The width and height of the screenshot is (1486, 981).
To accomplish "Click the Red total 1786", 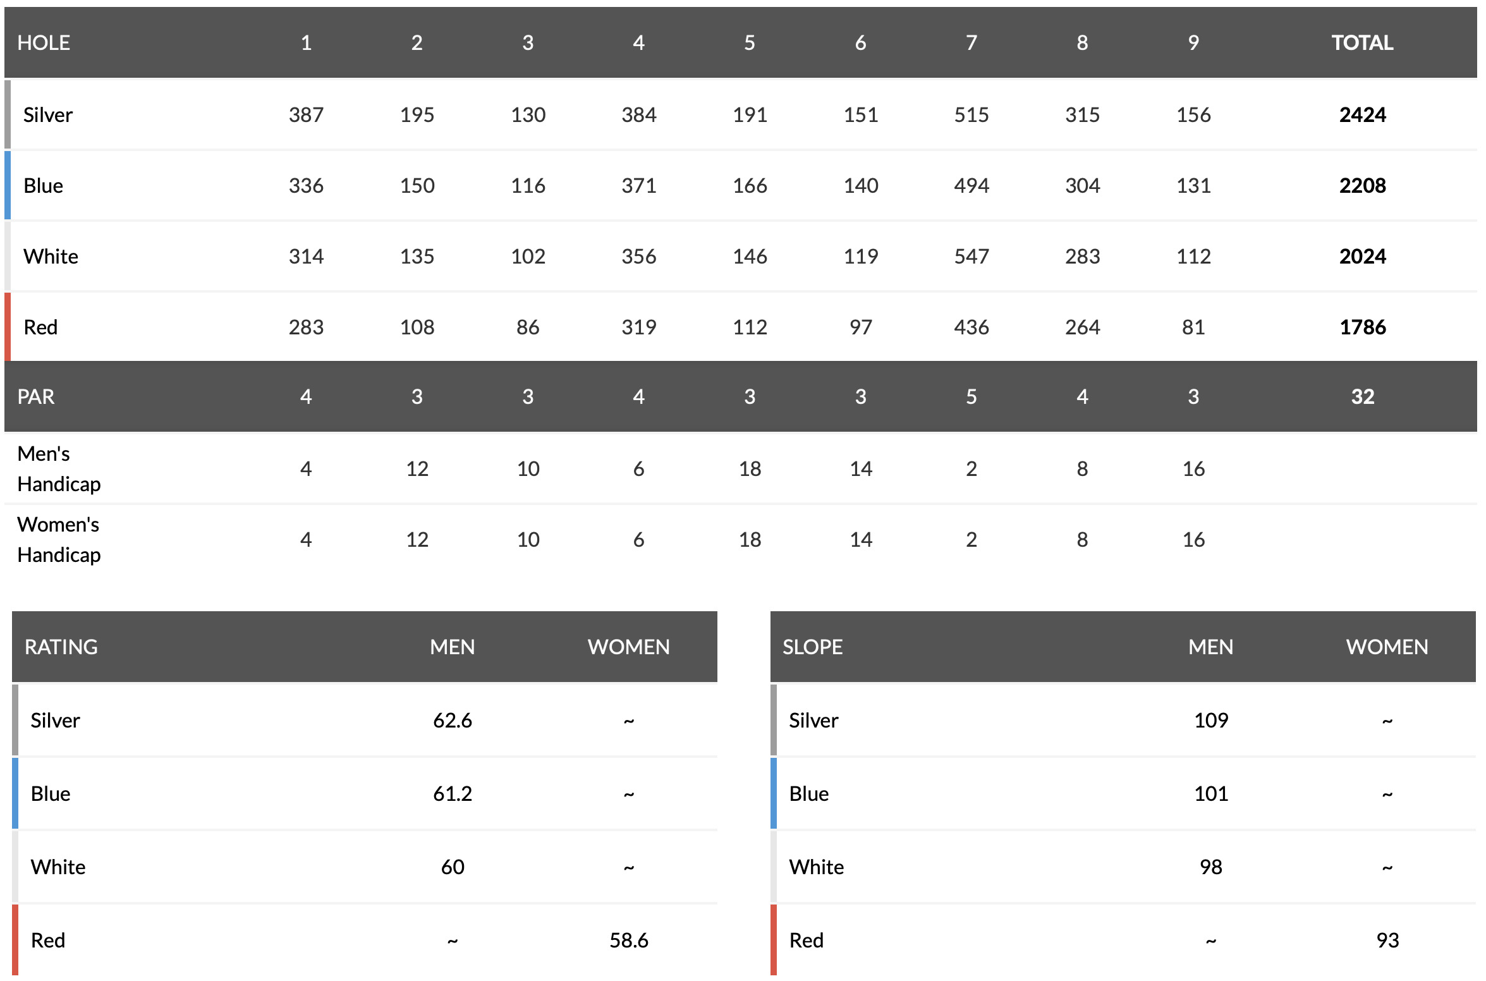I will click(1362, 327).
